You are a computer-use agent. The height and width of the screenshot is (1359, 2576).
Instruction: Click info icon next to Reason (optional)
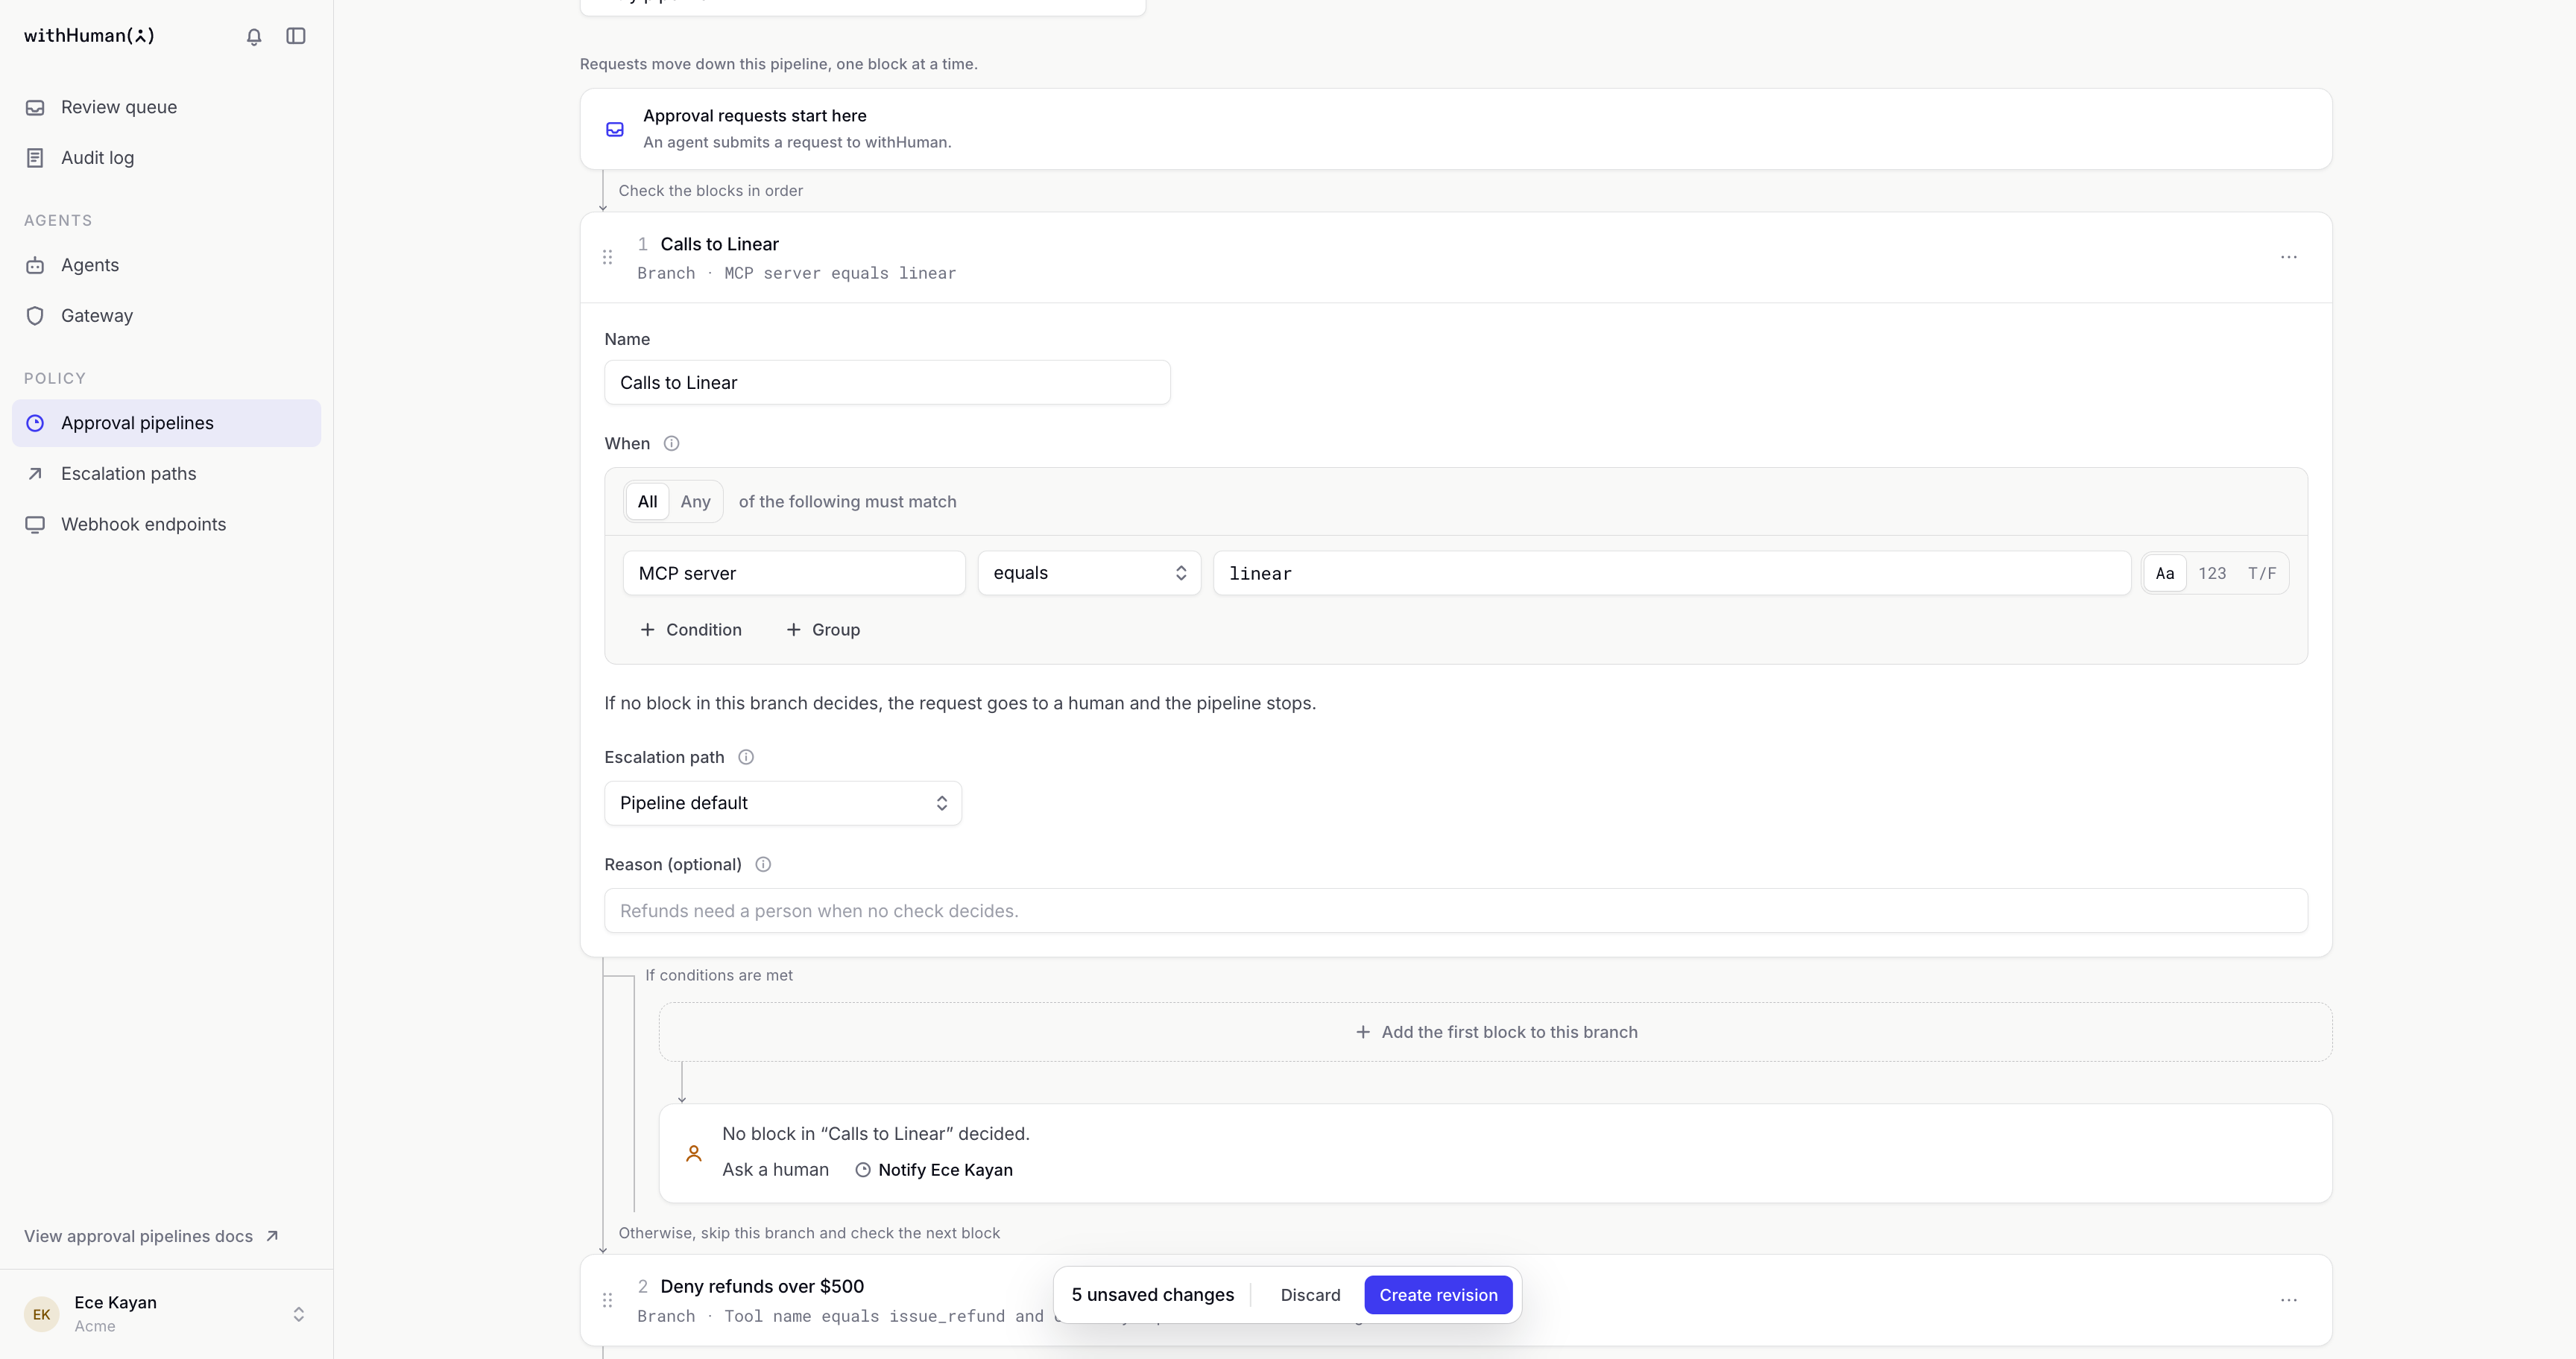763,864
